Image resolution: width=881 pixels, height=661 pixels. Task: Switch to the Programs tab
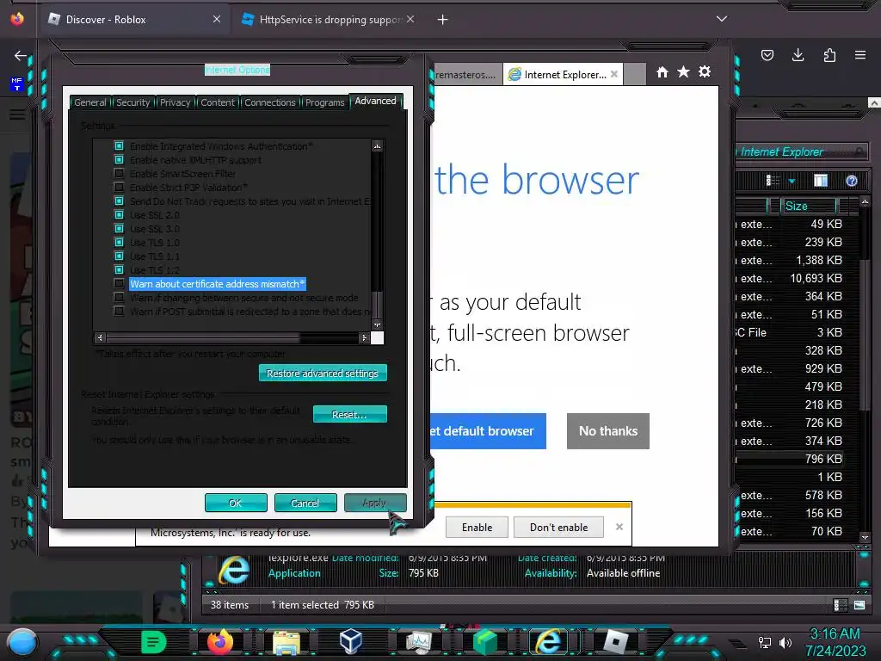(x=324, y=102)
